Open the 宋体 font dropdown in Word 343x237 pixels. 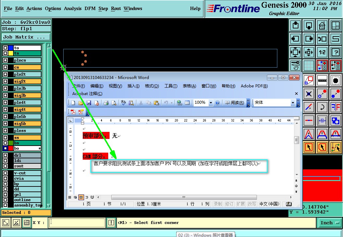click(x=293, y=102)
